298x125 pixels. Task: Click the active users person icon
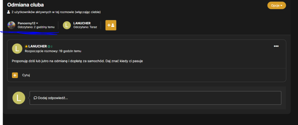pos(8,12)
